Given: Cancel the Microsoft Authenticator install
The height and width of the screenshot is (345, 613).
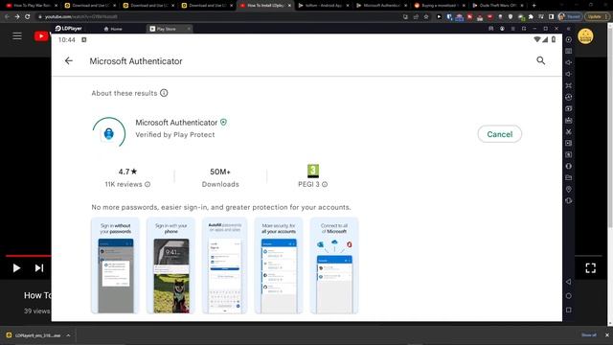Looking at the screenshot, I should pos(500,134).
